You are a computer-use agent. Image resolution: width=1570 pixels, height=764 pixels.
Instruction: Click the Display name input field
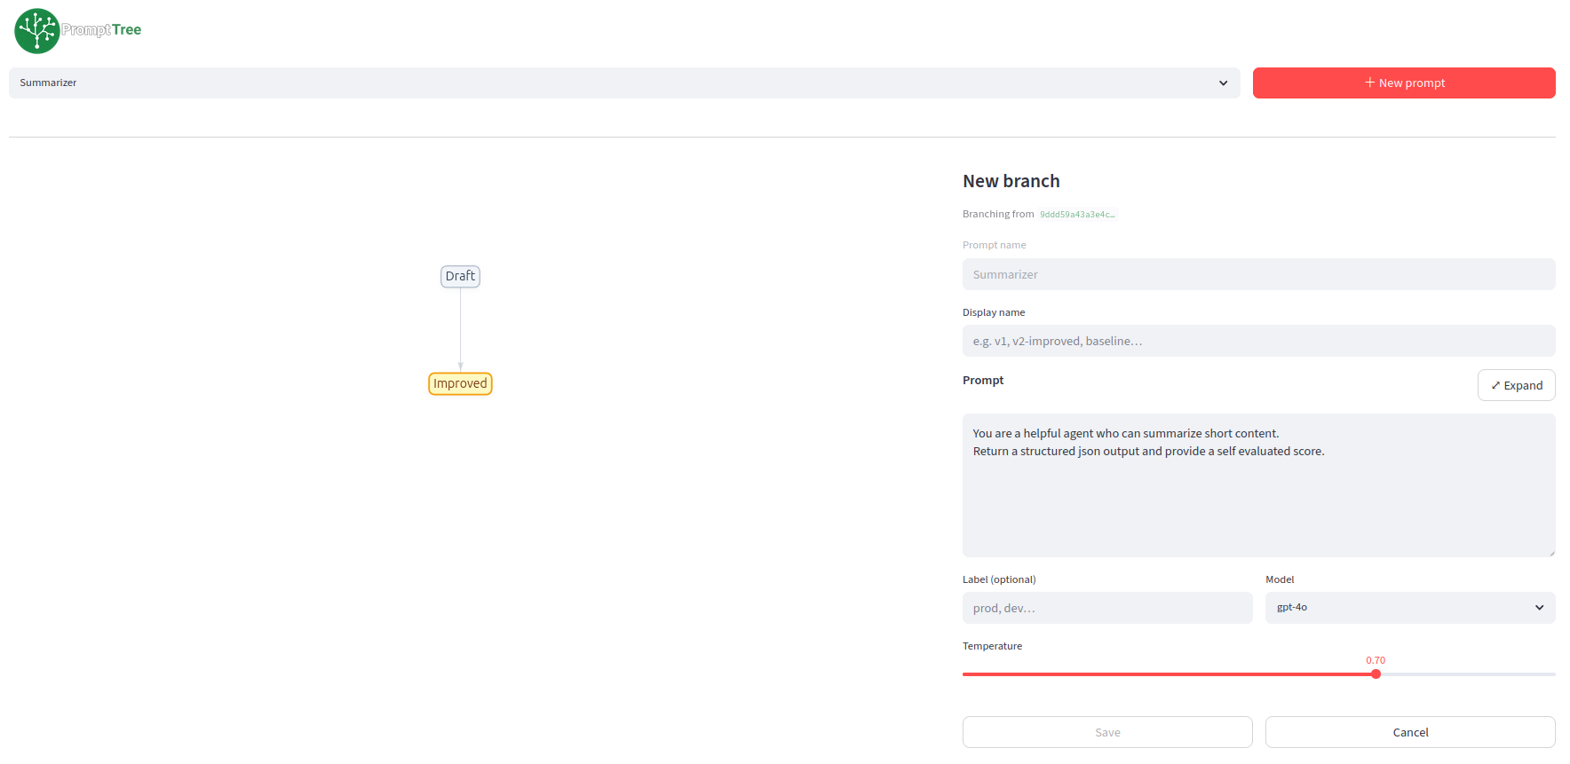coord(1258,341)
